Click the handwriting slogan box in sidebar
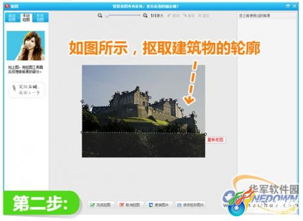Viewport: 303px width, 221px height. (x=27, y=90)
